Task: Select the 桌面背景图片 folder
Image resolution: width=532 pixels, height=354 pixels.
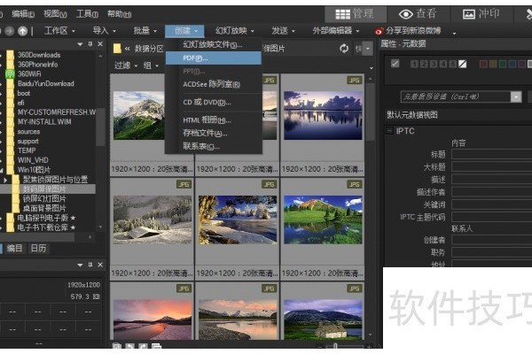Action: click(x=44, y=208)
